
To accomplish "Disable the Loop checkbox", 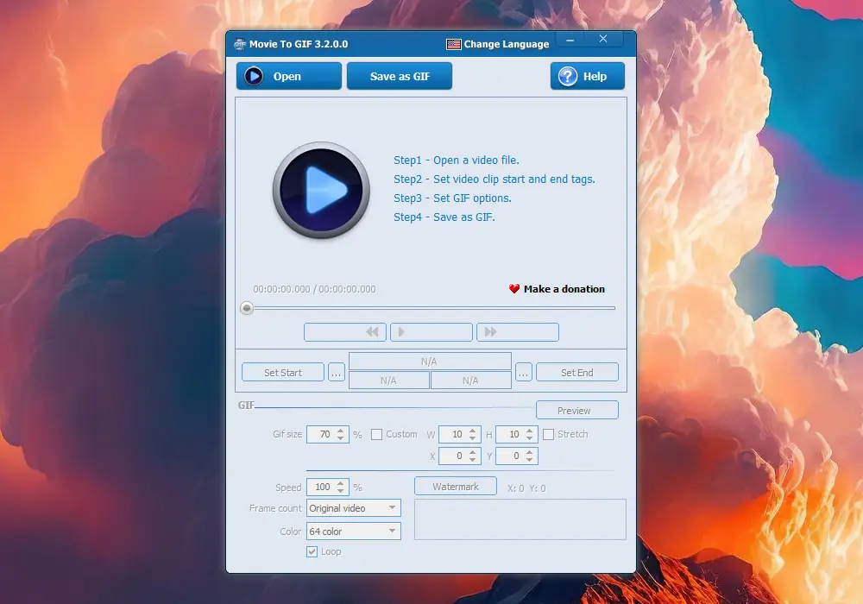I will [x=312, y=551].
